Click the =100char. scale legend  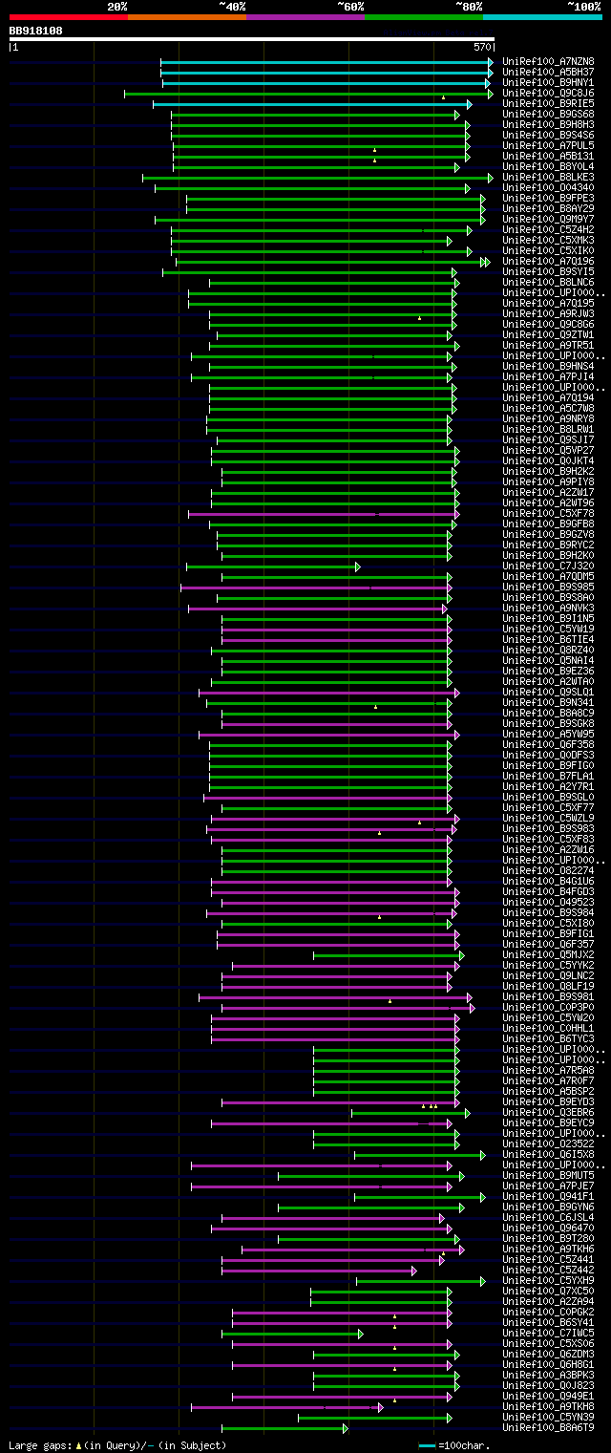coord(454,1445)
